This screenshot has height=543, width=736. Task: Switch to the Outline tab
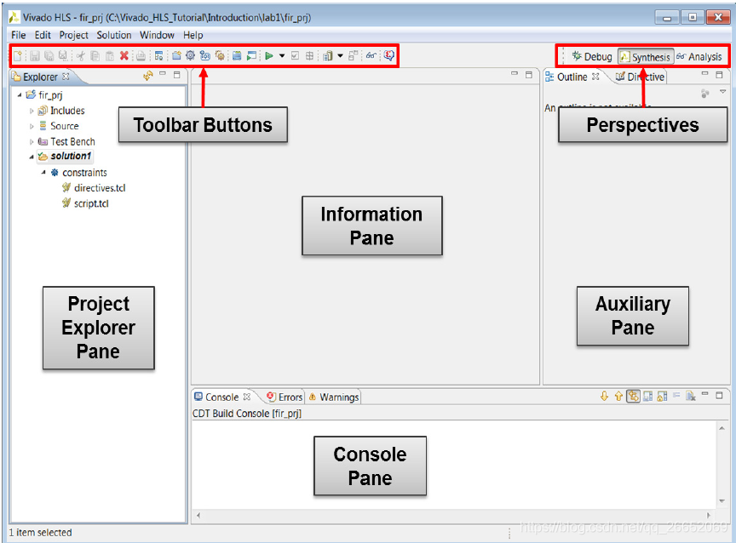572,77
